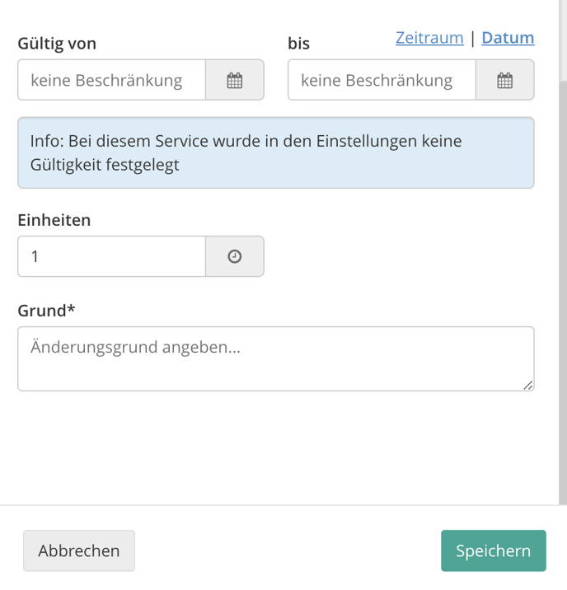Switch to the Datum mode link
567x590 pixels.
click(x=508, y=38)
